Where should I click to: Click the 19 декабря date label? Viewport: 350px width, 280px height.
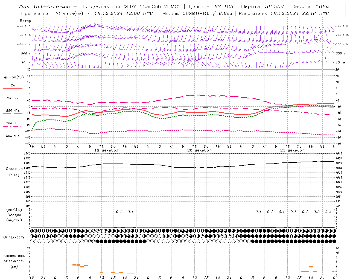(106, 150)
